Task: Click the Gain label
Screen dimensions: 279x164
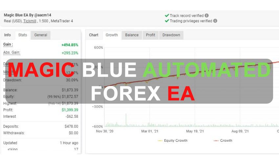Action: [8, 45]
